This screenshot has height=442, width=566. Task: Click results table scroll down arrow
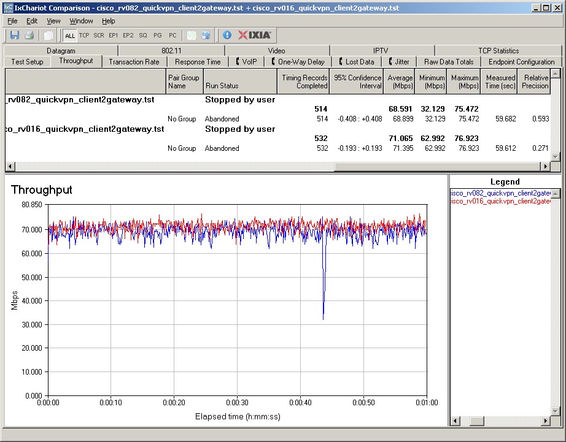[556, 157]
